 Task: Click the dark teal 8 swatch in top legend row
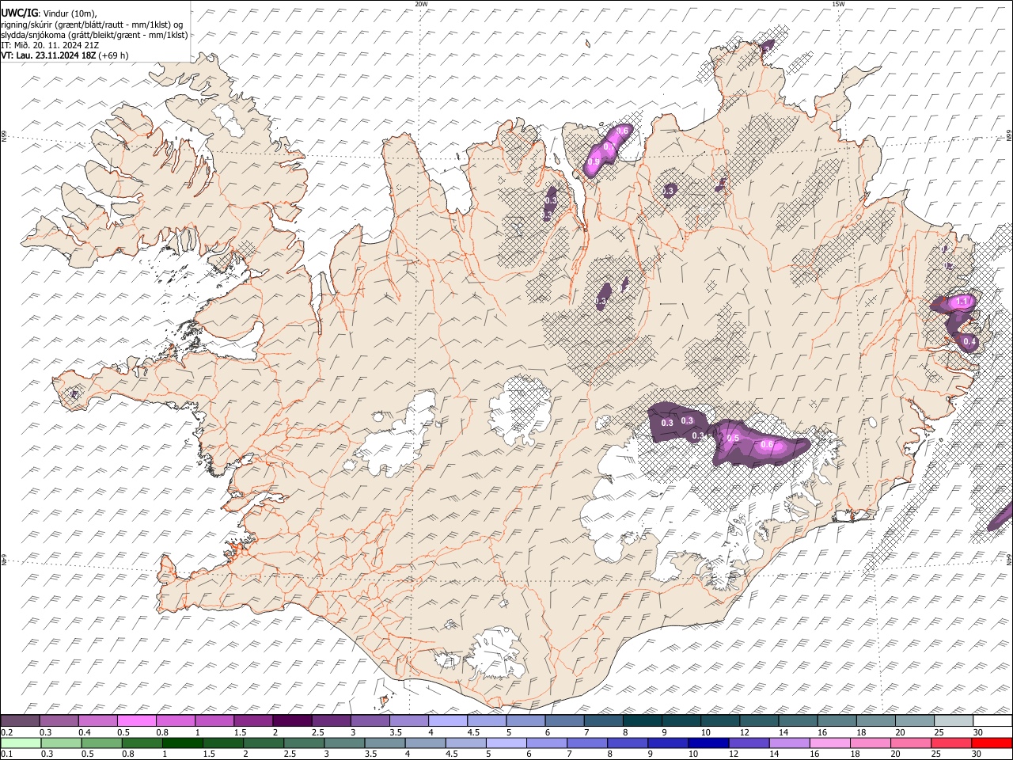643,720
